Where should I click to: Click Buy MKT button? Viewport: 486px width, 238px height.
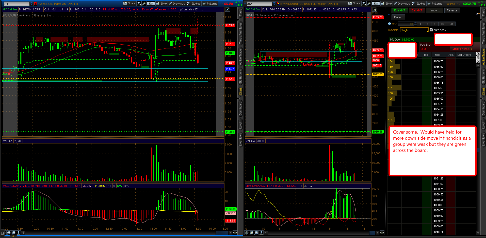coord(400,10)
